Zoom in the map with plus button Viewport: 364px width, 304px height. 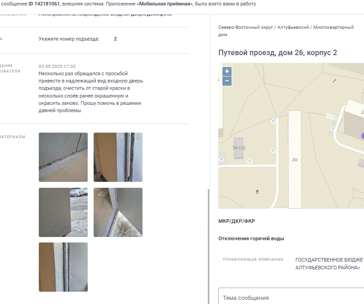point(227,72)
